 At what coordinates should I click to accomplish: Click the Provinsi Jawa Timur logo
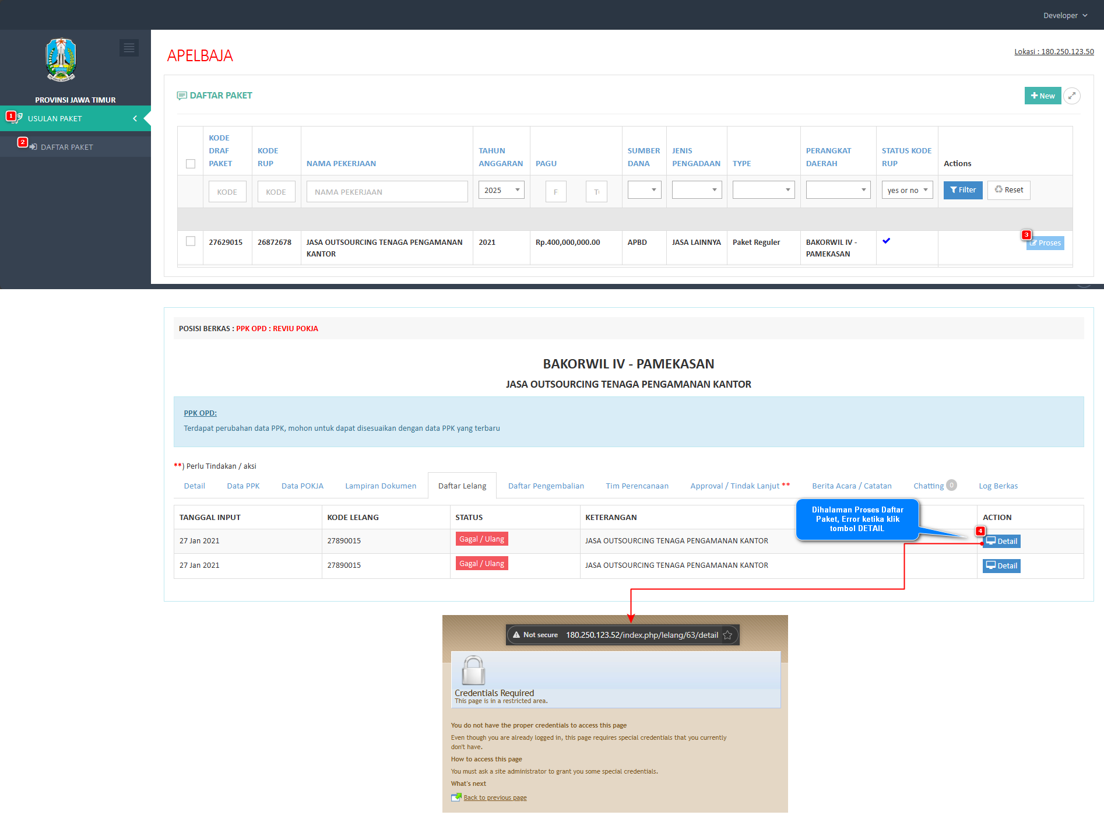point(61,60)
